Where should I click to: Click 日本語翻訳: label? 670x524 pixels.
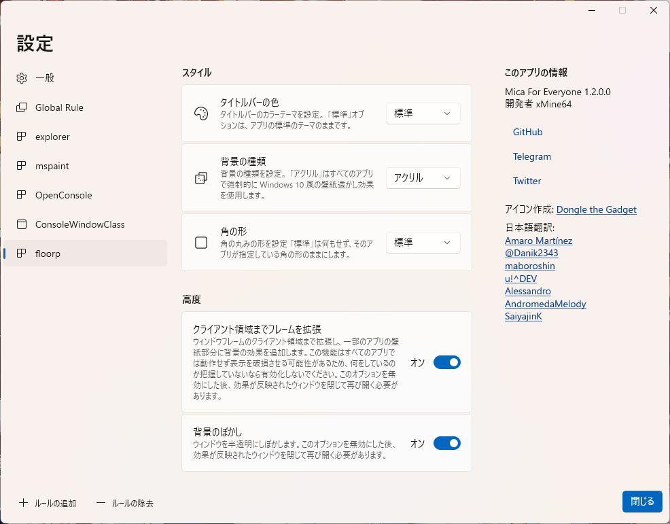(x=530, y=228)
